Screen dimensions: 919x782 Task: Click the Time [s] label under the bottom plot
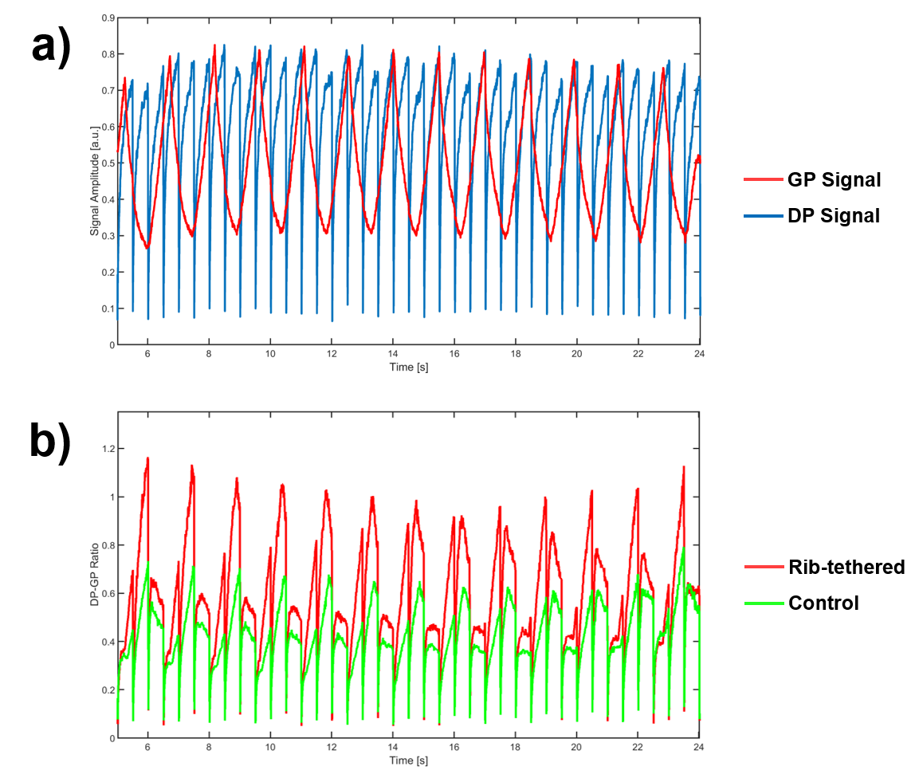point(409,760)
